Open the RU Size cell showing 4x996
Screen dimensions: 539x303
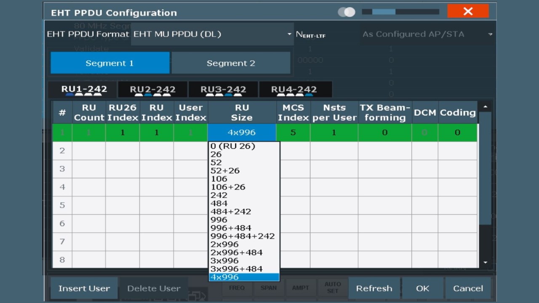(242, 133)
